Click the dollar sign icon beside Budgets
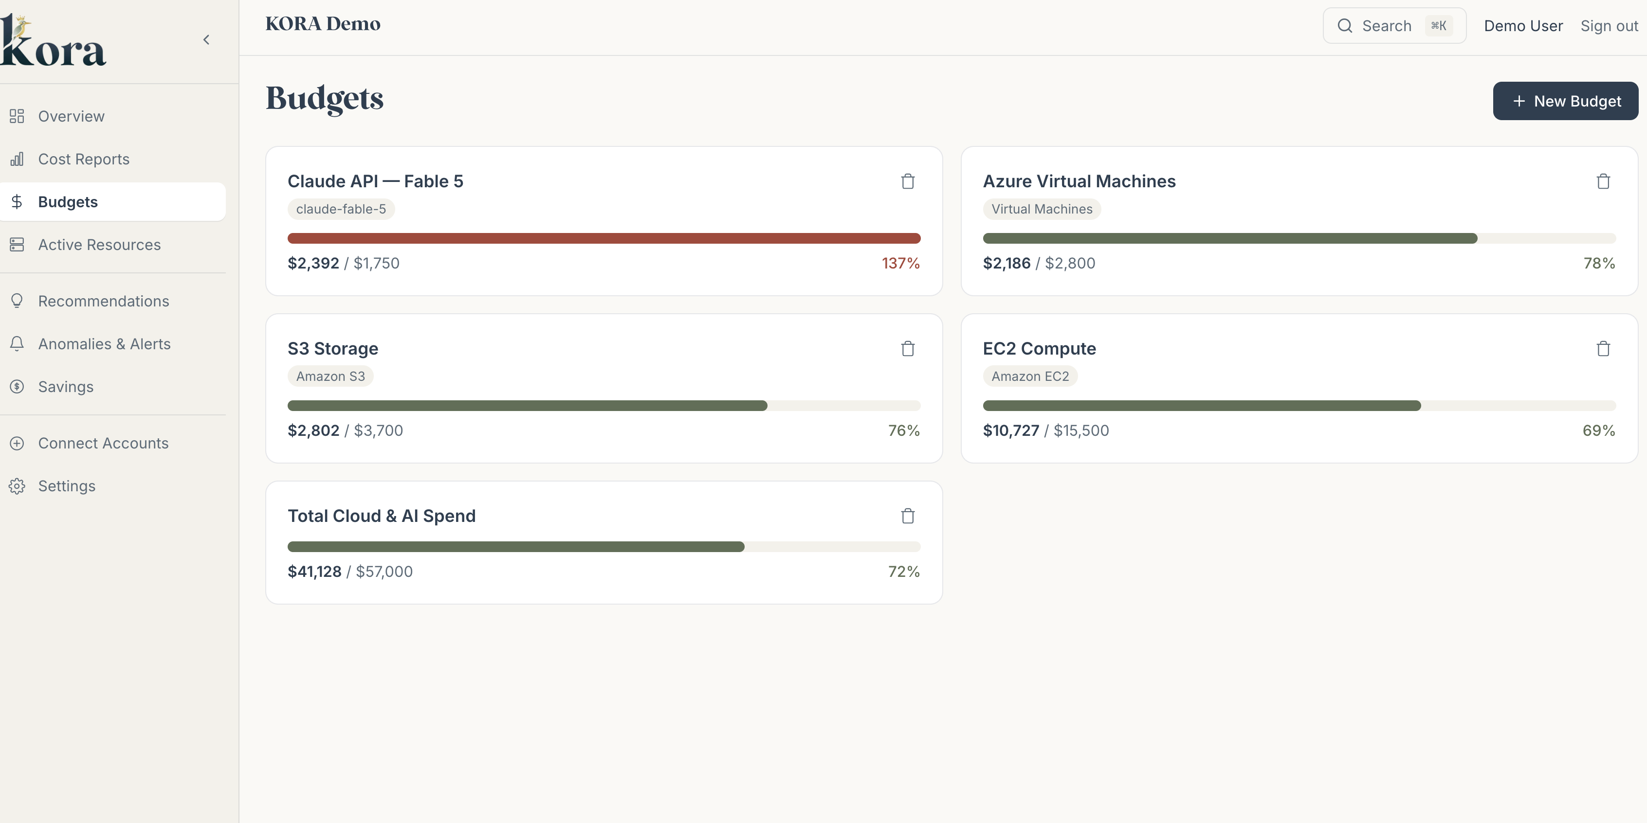The image size is (1647, 823). pyautogui.click(x=17, y=202)
